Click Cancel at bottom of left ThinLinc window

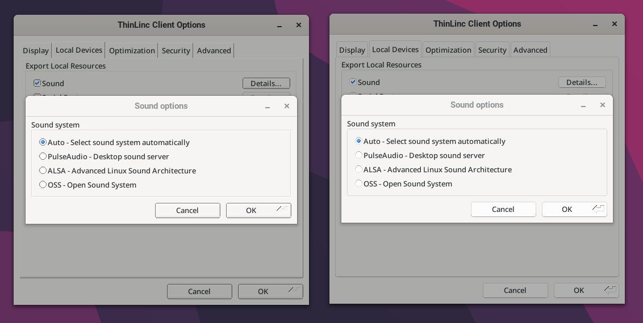point(199,291)
